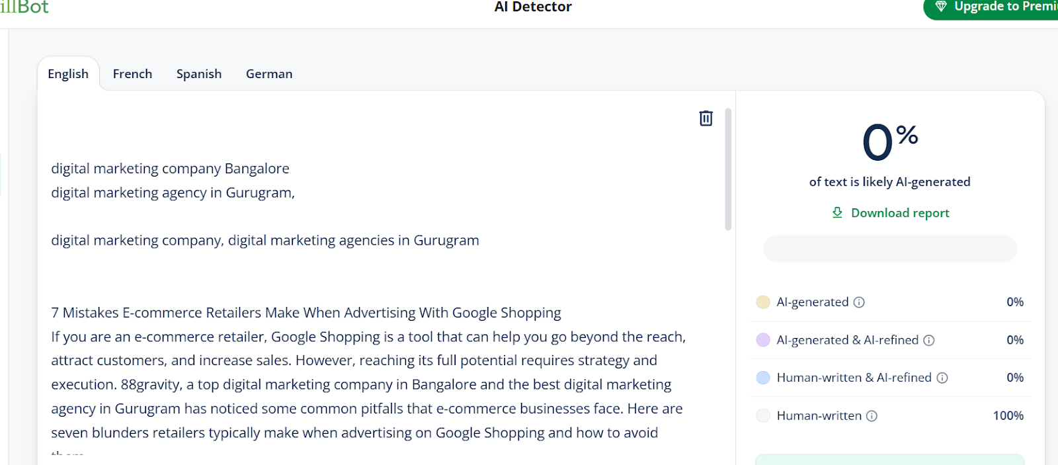Switch to the French tab
Screen dimensions: 1058x465
pos(132,74)
